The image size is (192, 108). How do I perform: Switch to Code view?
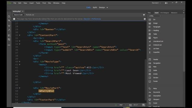coord(88,7)
